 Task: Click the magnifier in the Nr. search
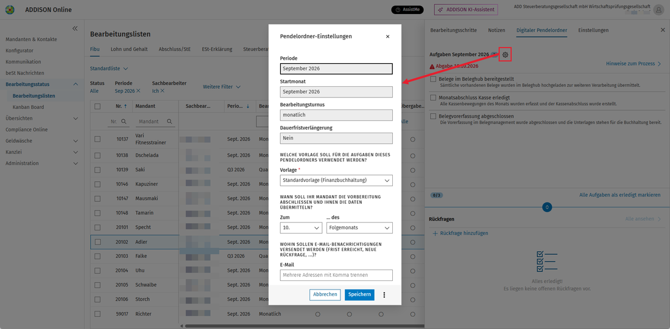(124, 122)
